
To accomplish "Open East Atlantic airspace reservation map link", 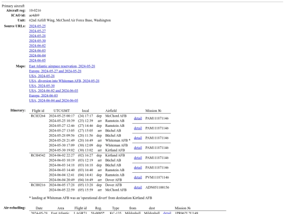I will (62, 66).
